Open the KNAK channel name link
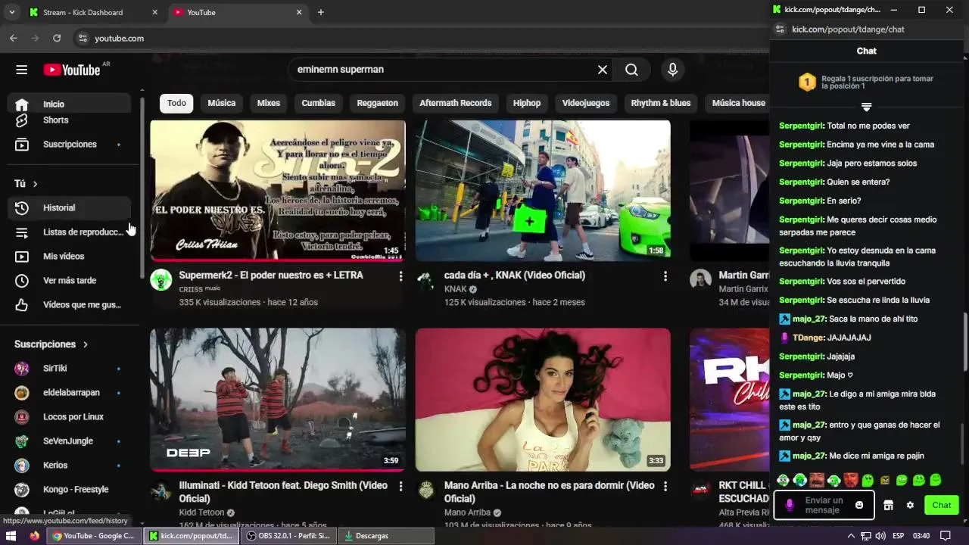Screen dimensions: 969x545 [x=456, y=289]
